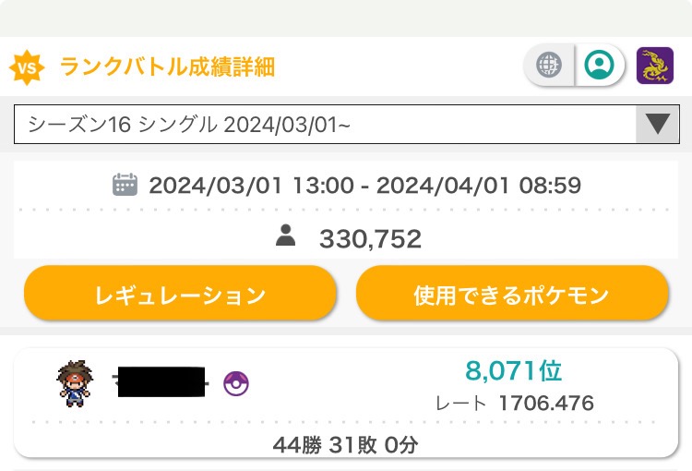692x471 pixels.
Task: Click the VS star badge icon
Action: tap(28, 67)
